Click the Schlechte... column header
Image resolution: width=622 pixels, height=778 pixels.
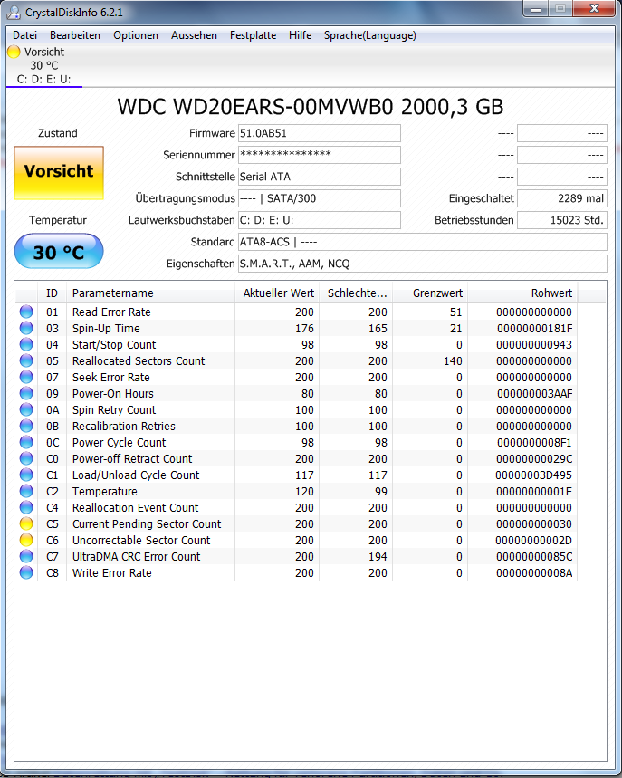pos(356,293)
